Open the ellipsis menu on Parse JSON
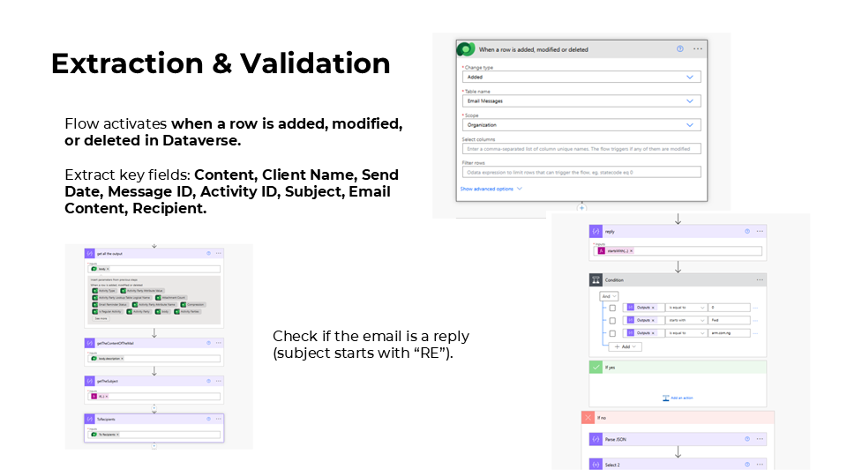This screenshot has width=847, height=476. click(x=760, y=439)
